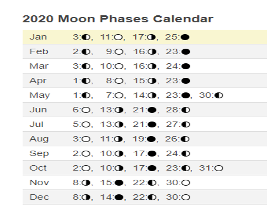
Task: Select the Sep 17 new moon icon
Action: point(152,153)
